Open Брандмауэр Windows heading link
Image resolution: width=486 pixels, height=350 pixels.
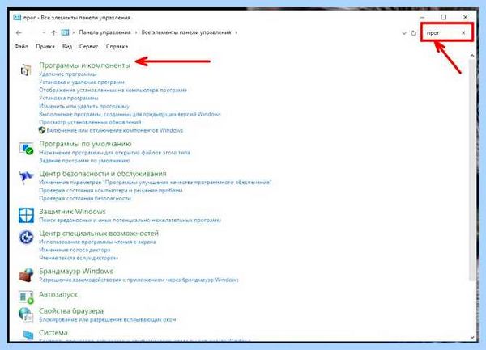76,272
